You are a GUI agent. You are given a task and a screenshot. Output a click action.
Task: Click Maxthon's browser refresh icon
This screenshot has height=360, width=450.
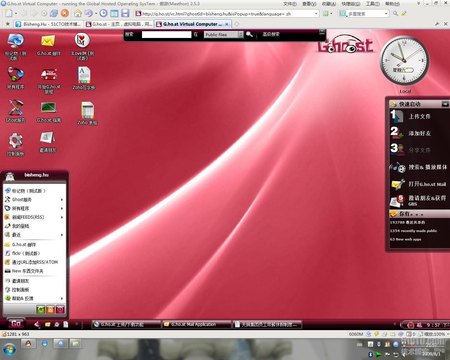[54, 13]
